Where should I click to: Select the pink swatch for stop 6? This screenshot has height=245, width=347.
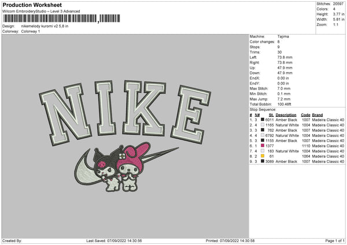coord(263,146)
